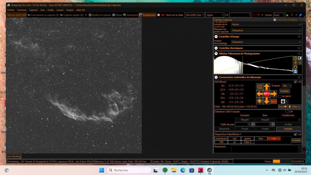Image resolution: width=311 pixels, height=175 pixels.
Task: Click Commencer la capture
Action: (x=43, y=15)
